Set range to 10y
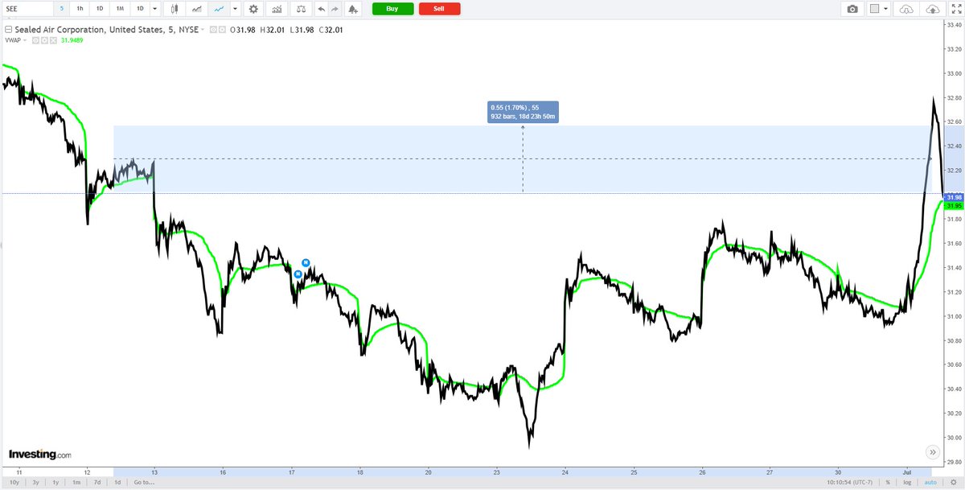 click(x=15, y=483)
